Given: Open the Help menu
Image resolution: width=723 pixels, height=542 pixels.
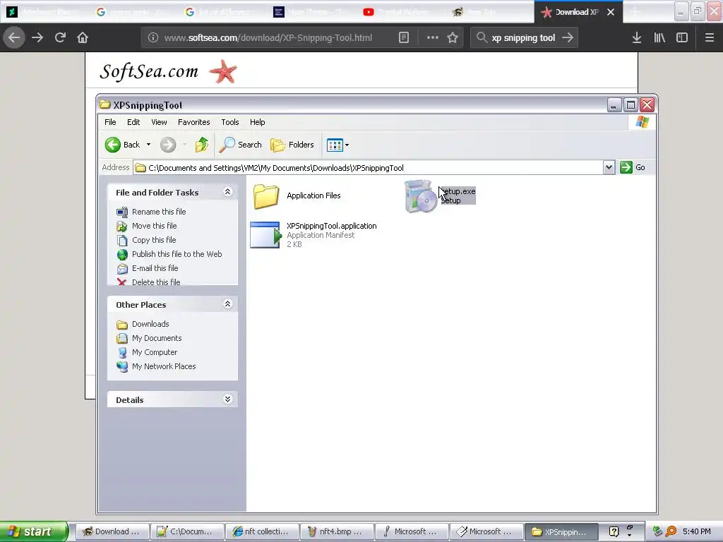Looking at the screenshot, I should pos(257,122).
